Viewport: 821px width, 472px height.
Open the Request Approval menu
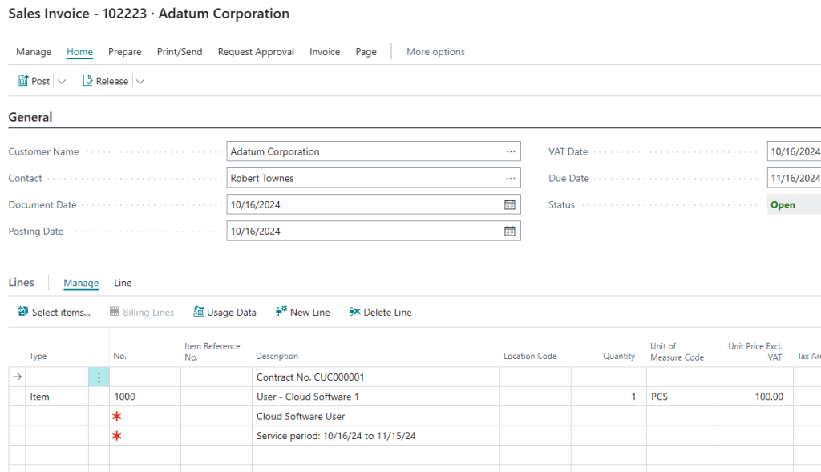click(x=256, y=52)
